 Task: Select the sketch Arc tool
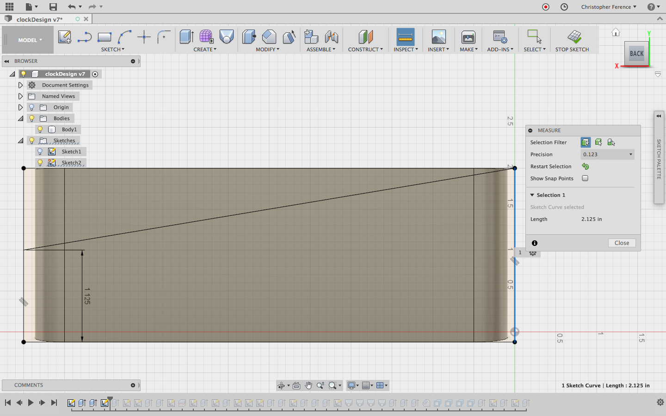124,37
